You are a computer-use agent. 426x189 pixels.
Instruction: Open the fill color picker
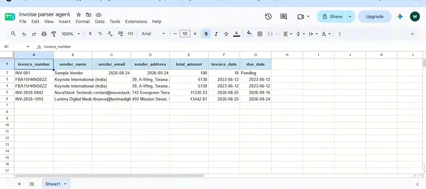pyautogui.click(x=249, y=34)
